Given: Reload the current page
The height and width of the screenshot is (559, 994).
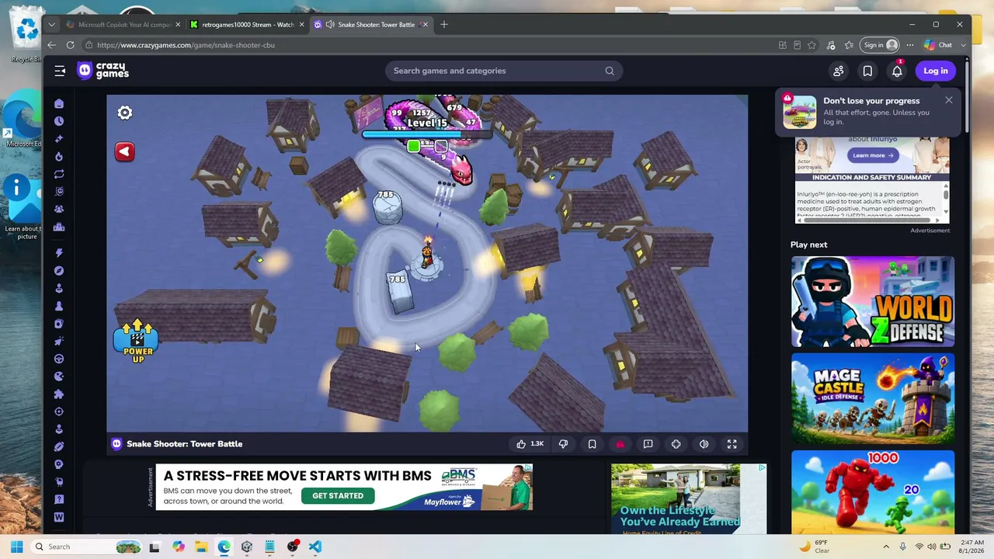Looking at the screenshot, I should (x=70, y=45).
